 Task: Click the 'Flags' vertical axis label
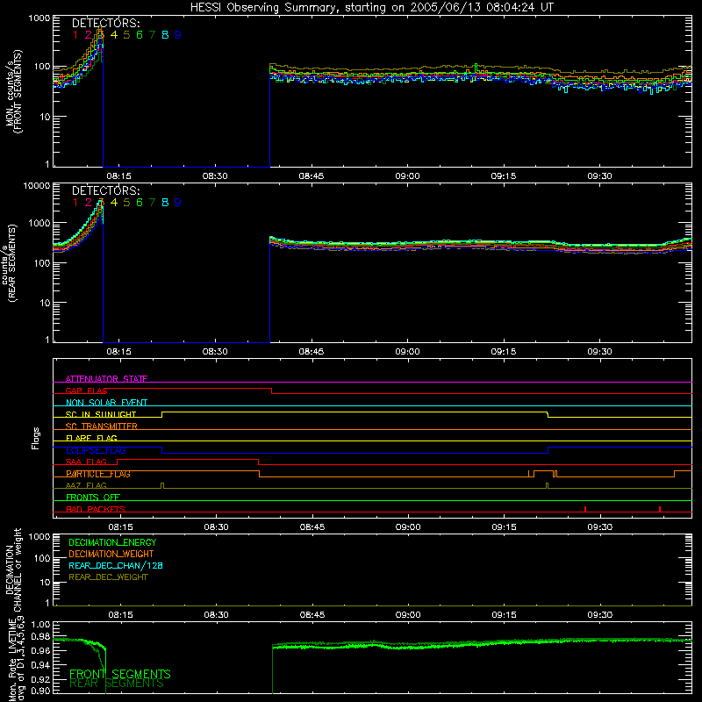[36, 438]
